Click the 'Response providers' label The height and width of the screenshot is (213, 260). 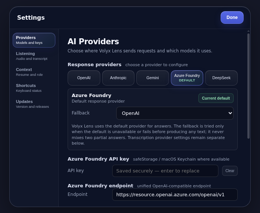[x=94, y=65]
